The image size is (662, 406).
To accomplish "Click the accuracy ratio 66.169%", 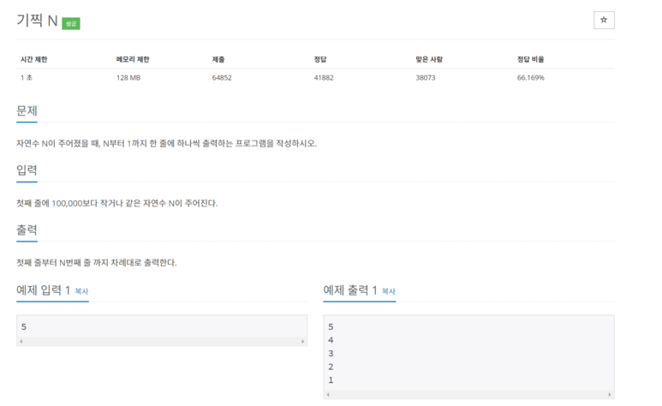I will coord(531,78).
